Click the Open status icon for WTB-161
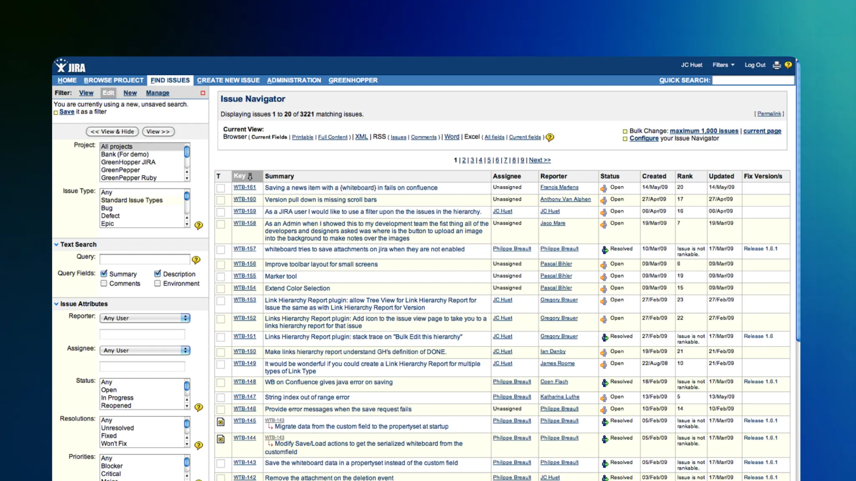The image size is (856, 481). [x=604, y=188]
